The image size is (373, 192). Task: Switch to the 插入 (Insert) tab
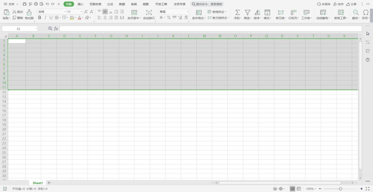81,4
